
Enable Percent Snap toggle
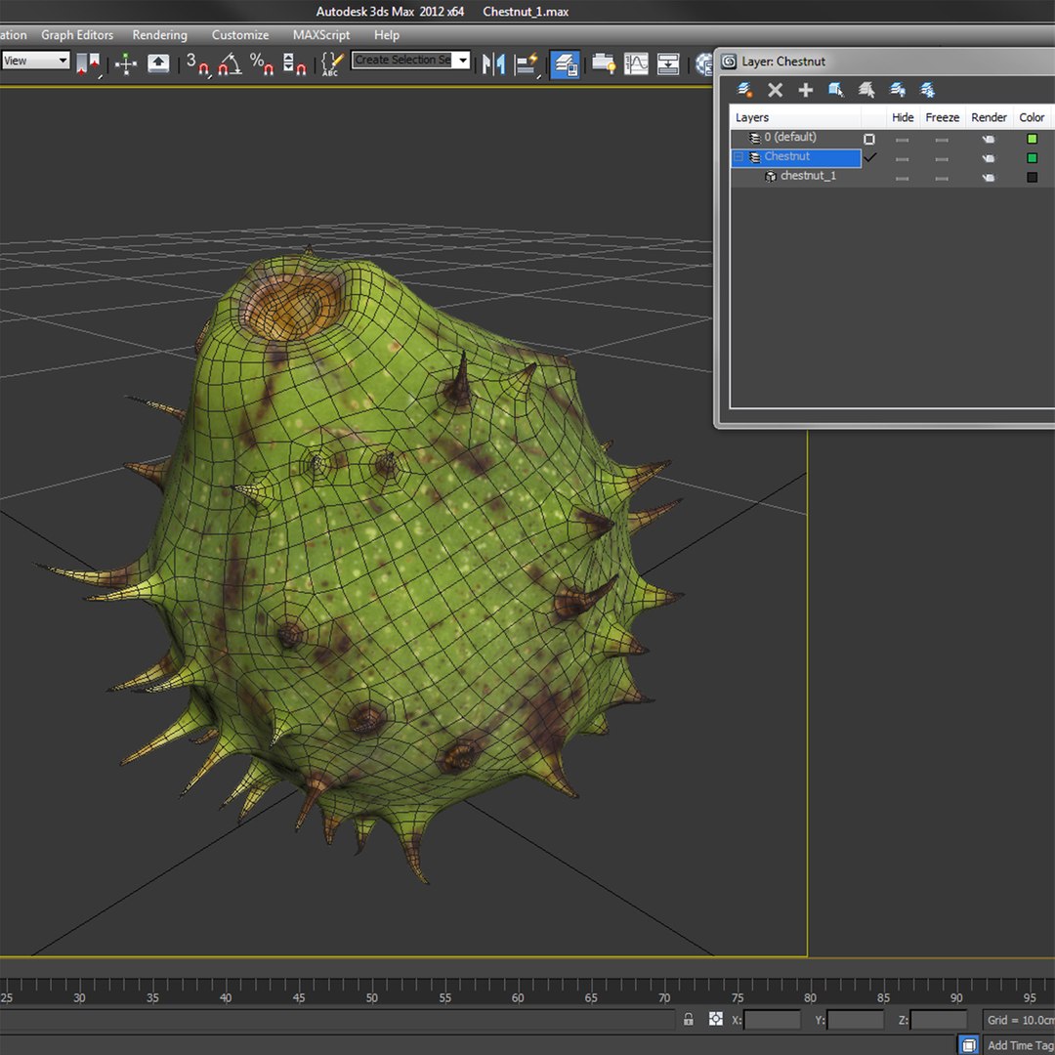click(x=262, y=63)
